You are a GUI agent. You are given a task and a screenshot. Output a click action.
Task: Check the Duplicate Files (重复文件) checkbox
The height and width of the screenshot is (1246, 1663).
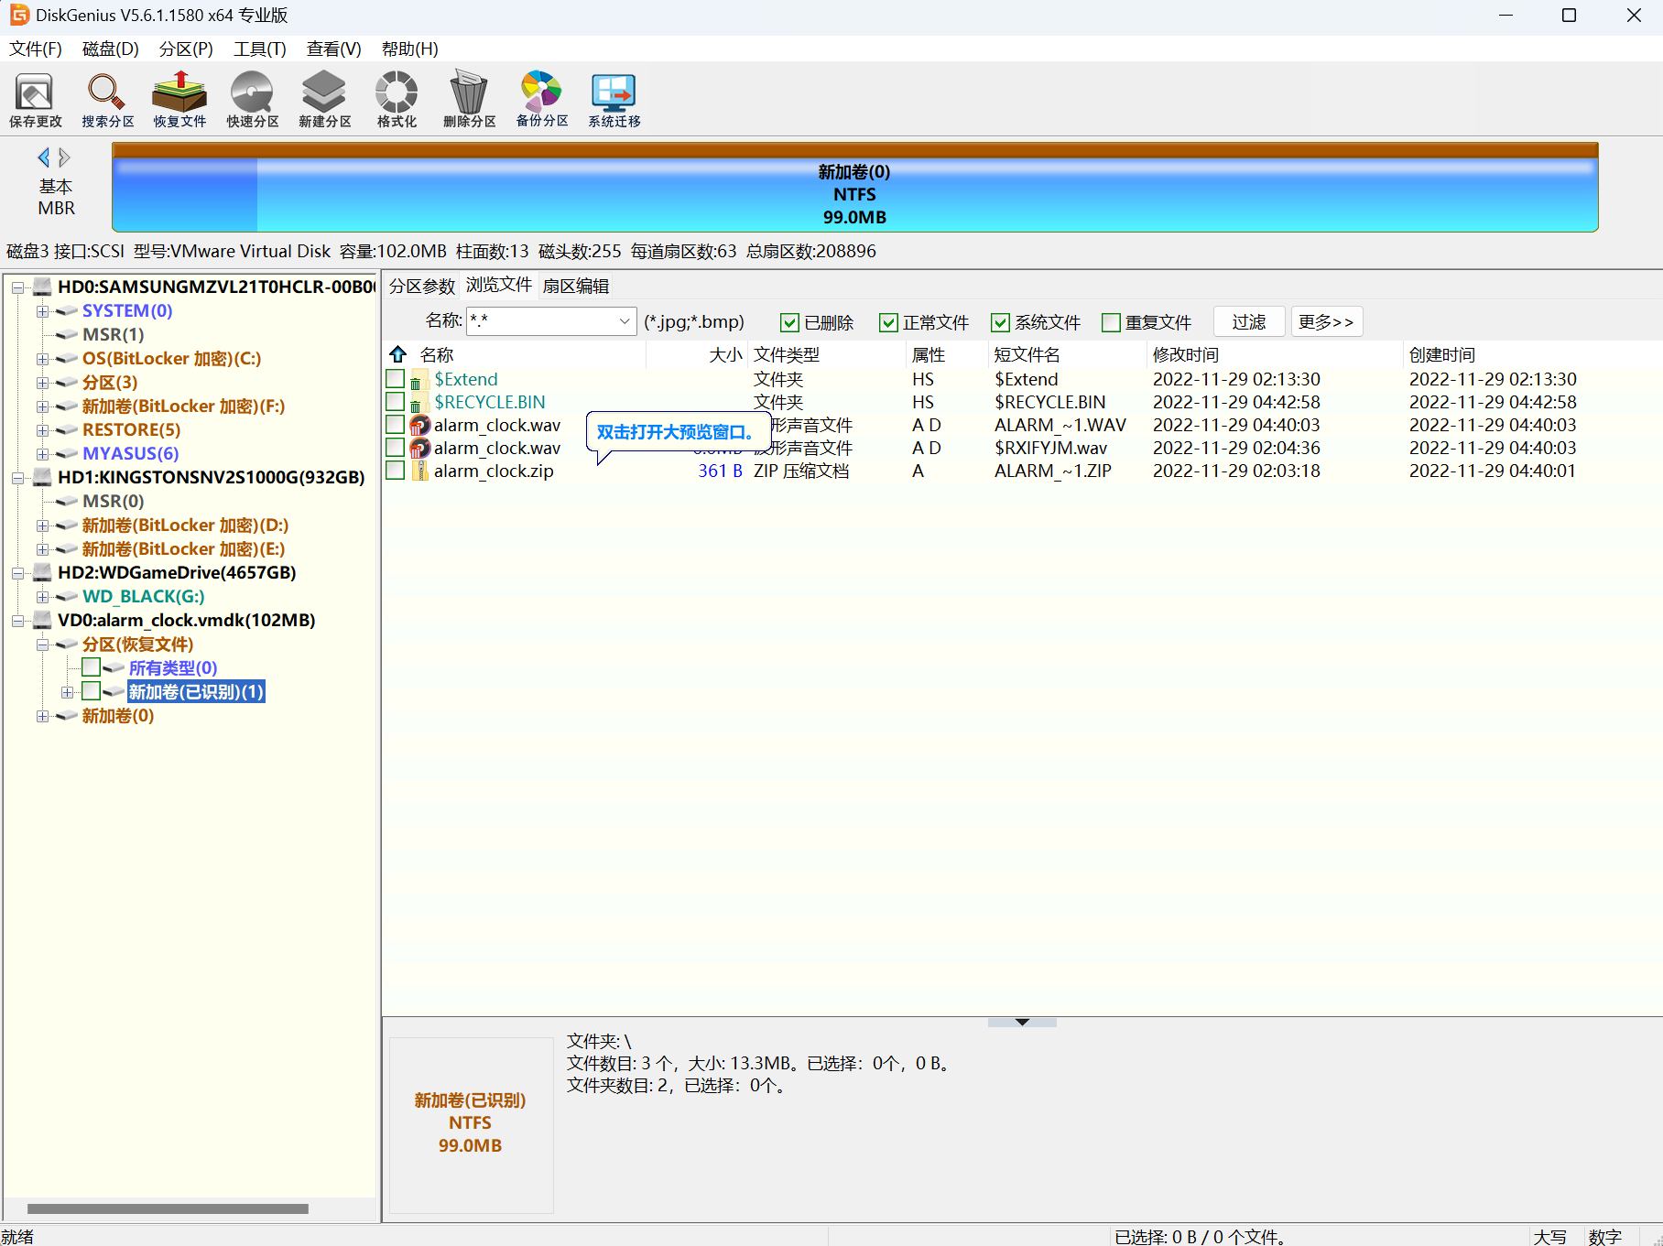[1111, 322]
